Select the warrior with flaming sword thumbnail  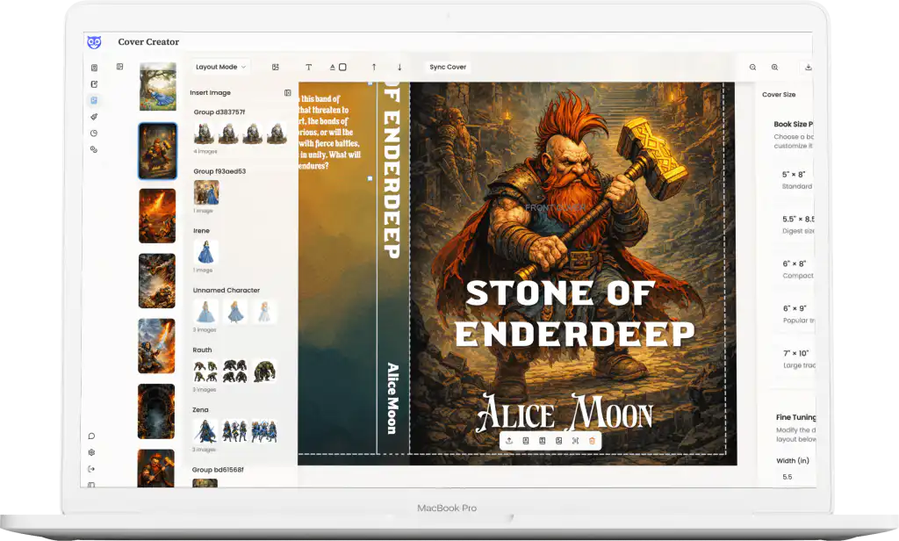156,346
